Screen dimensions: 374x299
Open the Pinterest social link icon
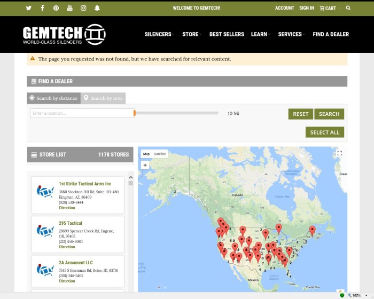click(x=56, y=8)
